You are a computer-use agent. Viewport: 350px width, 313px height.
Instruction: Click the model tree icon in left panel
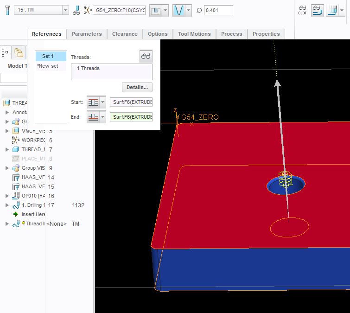point(5,52)
